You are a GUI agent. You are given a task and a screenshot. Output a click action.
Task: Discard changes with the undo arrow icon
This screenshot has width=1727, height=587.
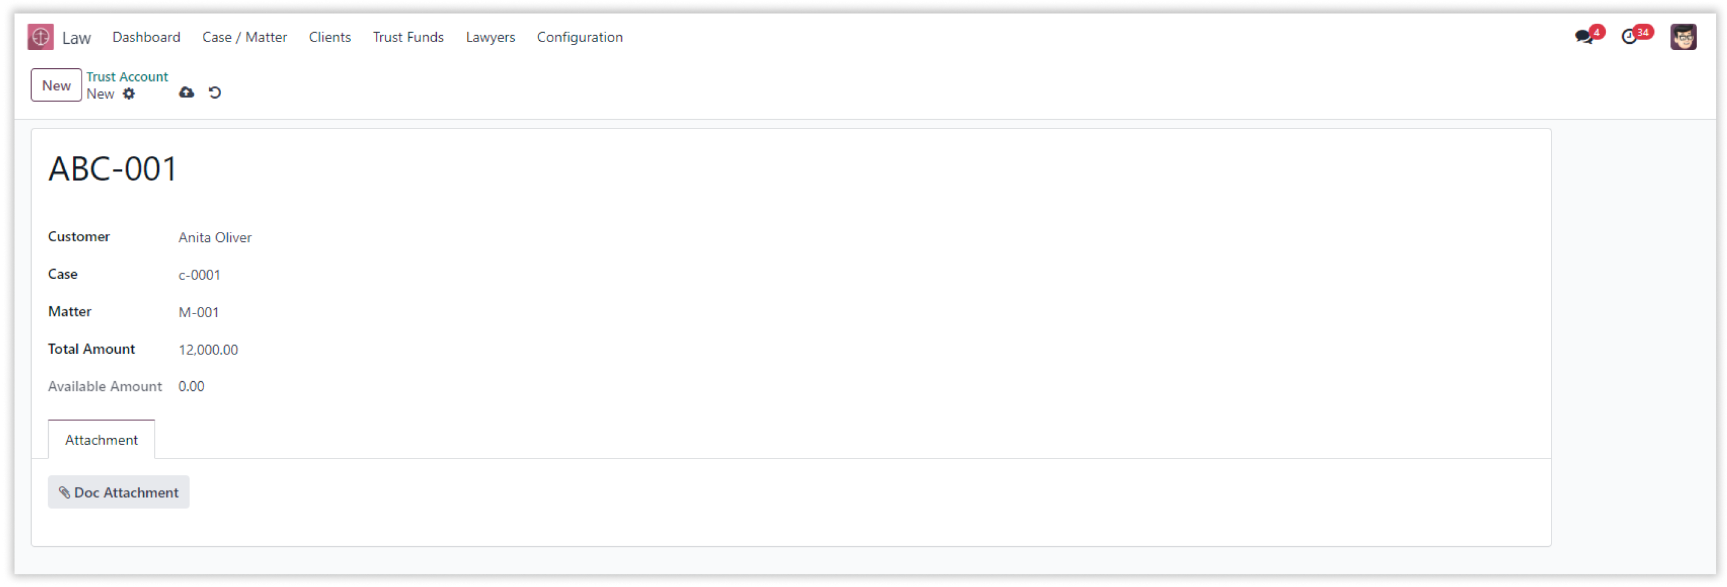214,93
